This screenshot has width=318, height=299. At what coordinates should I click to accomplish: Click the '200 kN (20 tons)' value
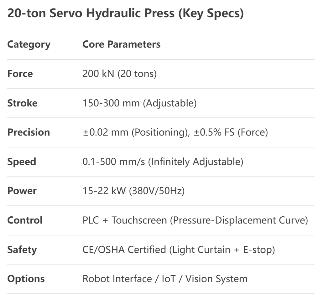point(120,74)
